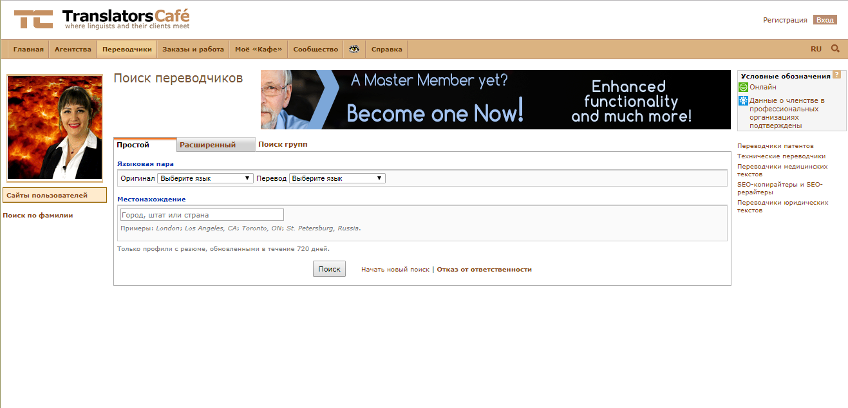
Task: Open the Заказы и работа menu
Action: coord(193,49)
